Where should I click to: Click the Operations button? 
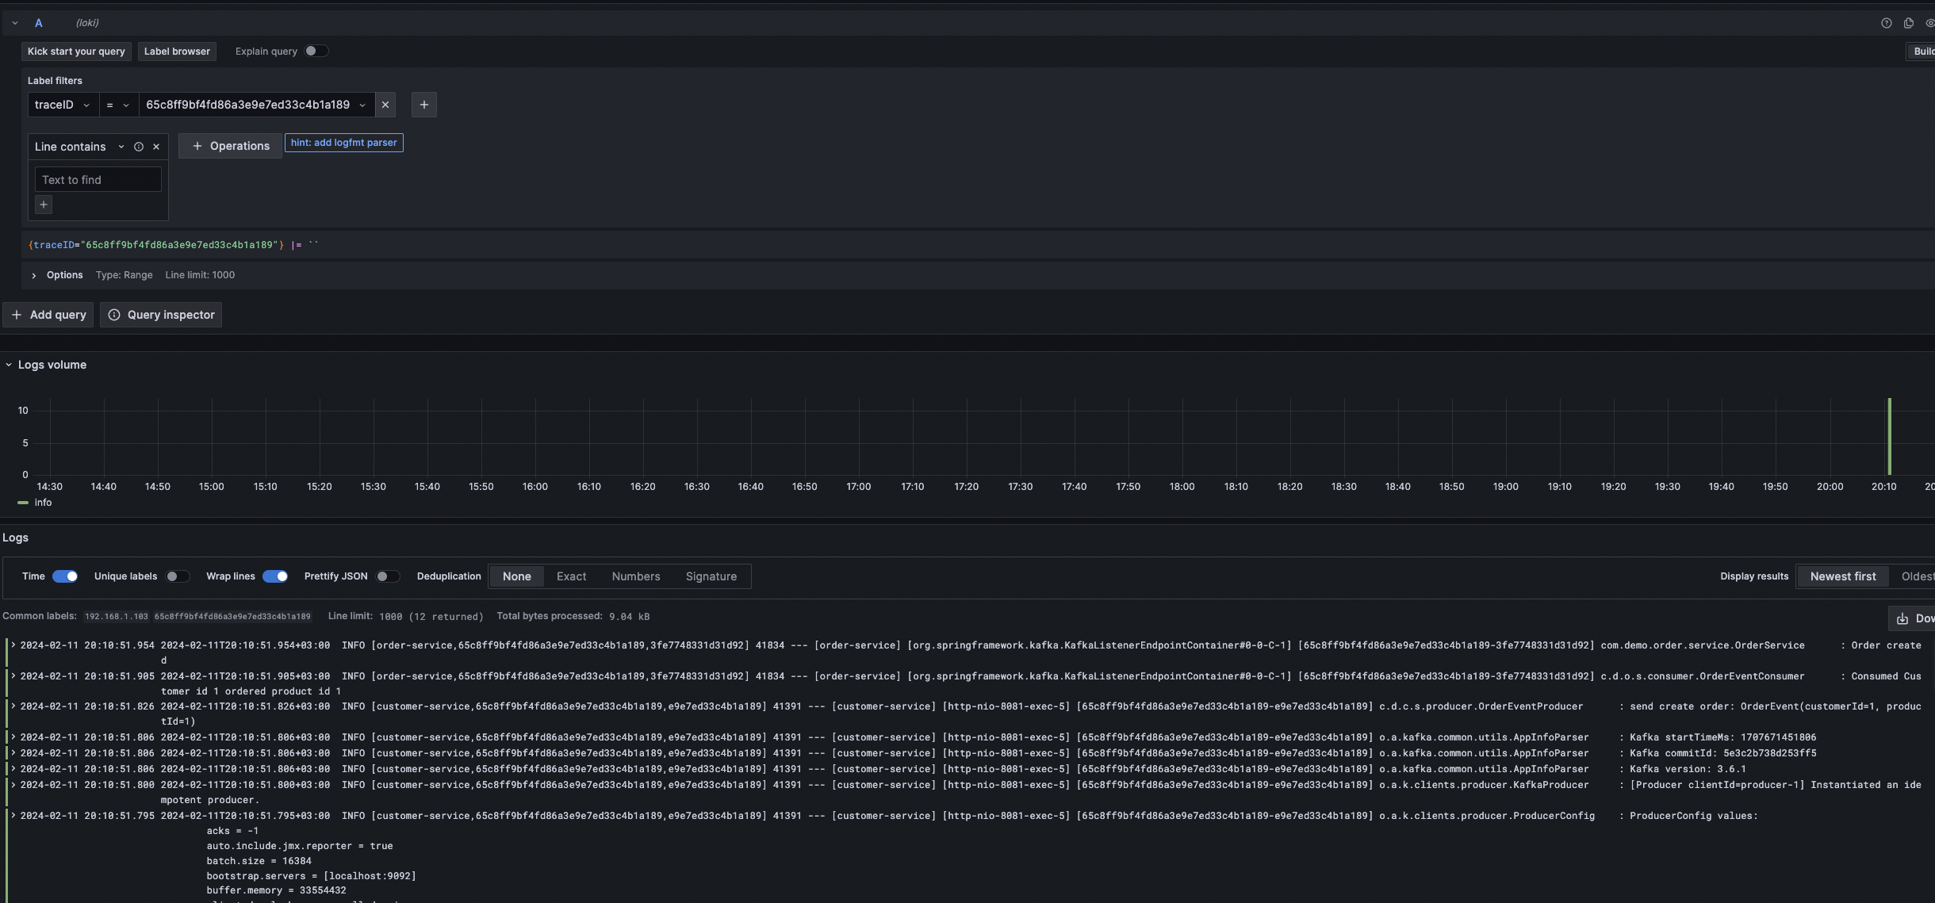click(x=230, y=146)
